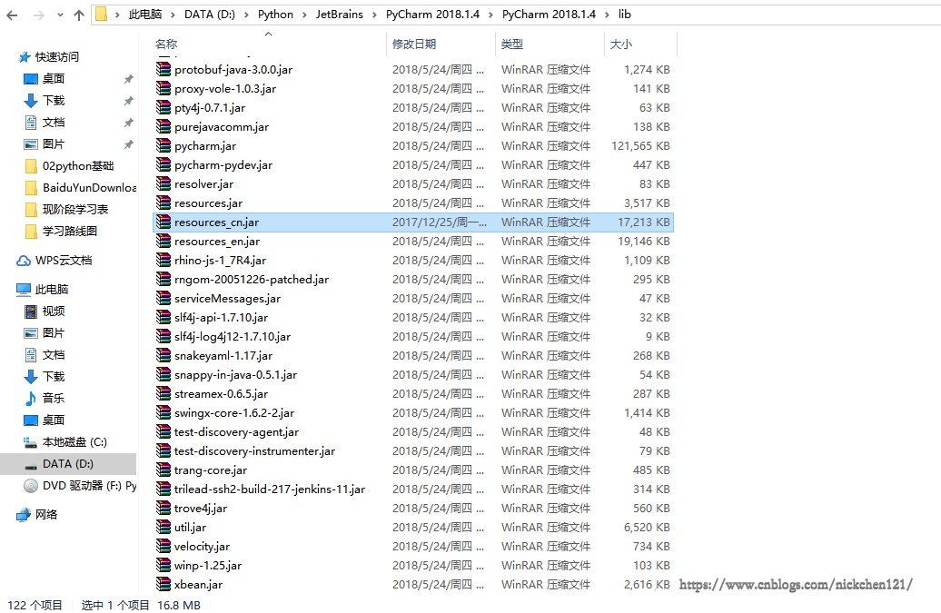
Task: Open DVD 驱动器 (F:) in sidebar
Action: [89, 485]
